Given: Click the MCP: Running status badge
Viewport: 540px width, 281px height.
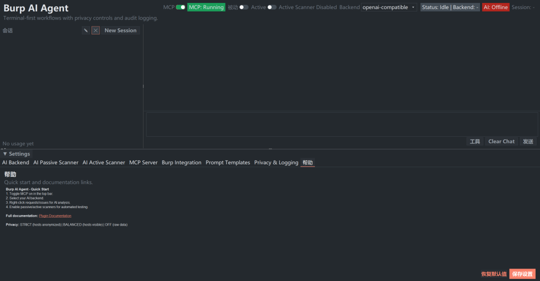Looking at the screenshot, I should point(206,7).
